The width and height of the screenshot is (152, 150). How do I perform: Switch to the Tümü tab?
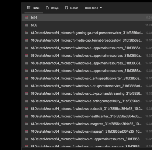pyautogui.click(x=33, y=8)
